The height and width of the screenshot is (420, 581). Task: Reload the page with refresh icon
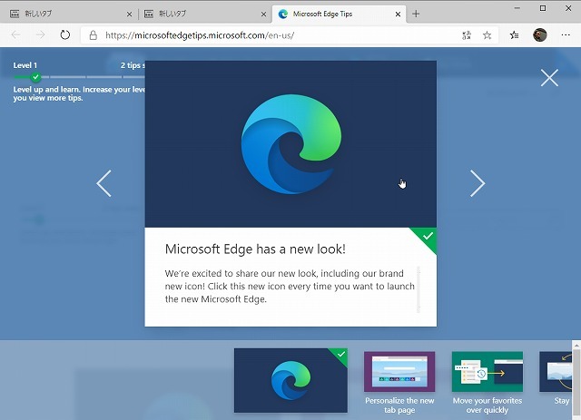pyautogui.click(x=64, y=35)
